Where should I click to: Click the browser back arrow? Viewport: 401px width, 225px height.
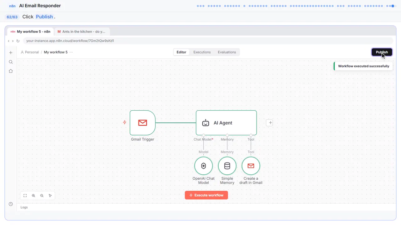click(x=9, y=41)
